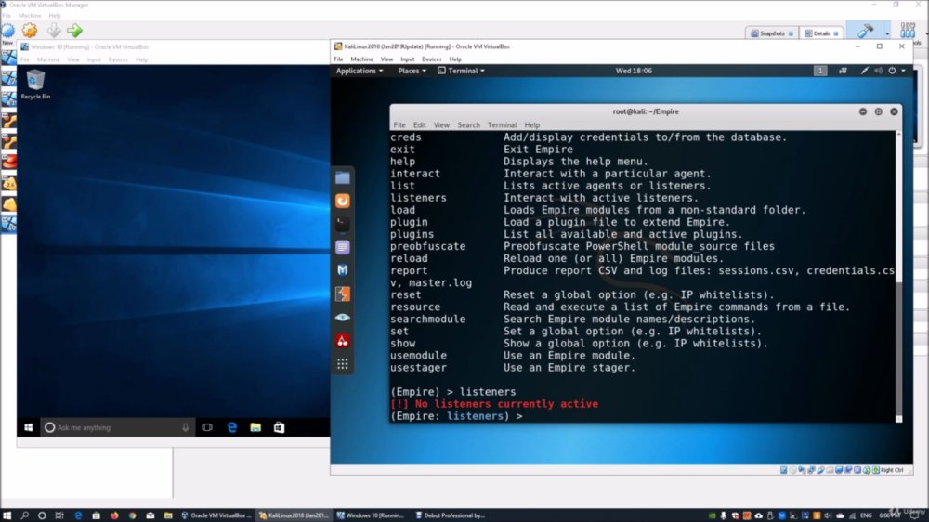Screen dimensions: 929x522
Task: Open Task View in Windows 10 guest taskbar
Action: coord(207,427)
